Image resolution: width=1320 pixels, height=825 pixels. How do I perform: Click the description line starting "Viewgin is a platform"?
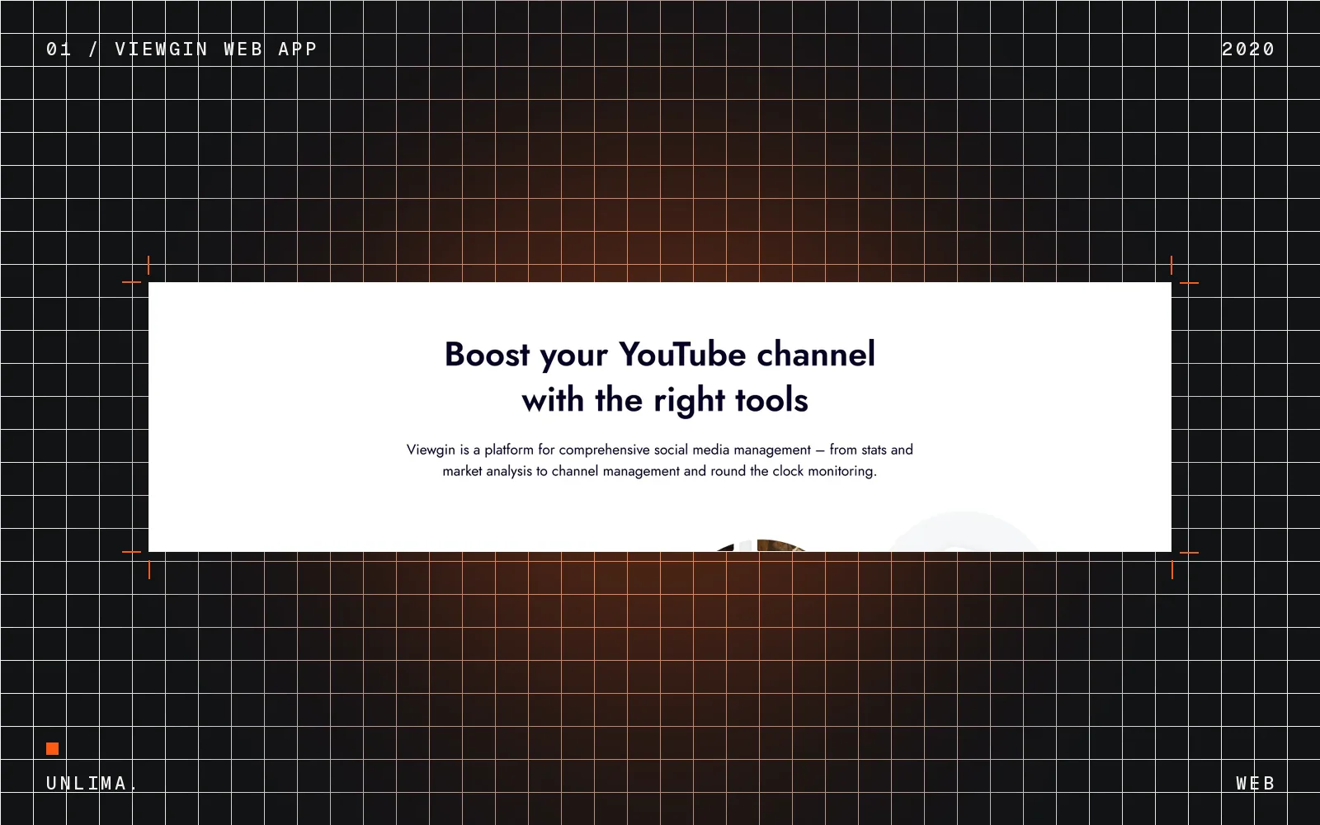coord(660,450)
